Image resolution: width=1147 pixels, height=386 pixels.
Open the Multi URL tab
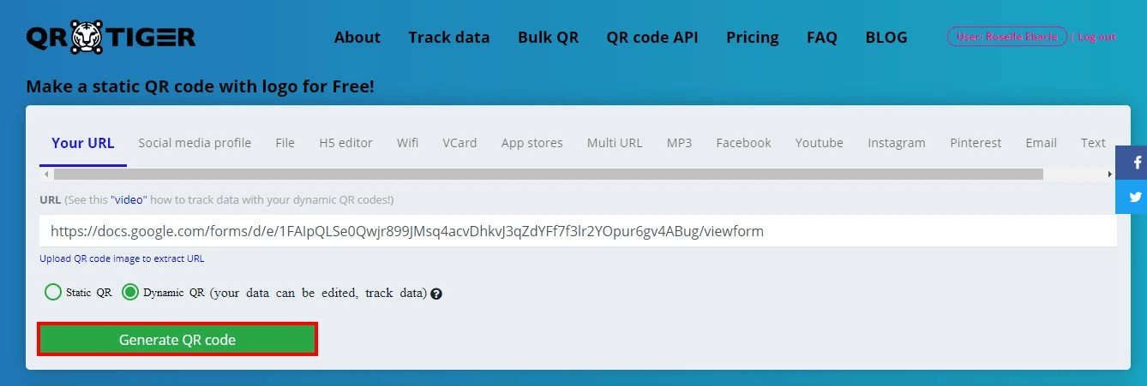click(x=615, y=143)
